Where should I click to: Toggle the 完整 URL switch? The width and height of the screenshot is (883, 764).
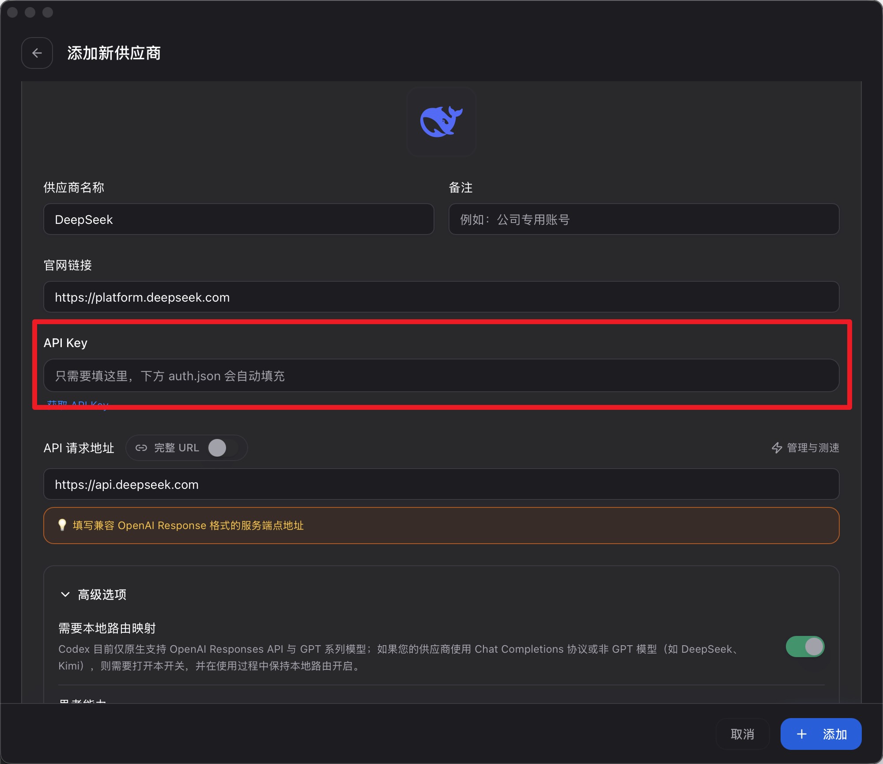[x=223, y=448]
